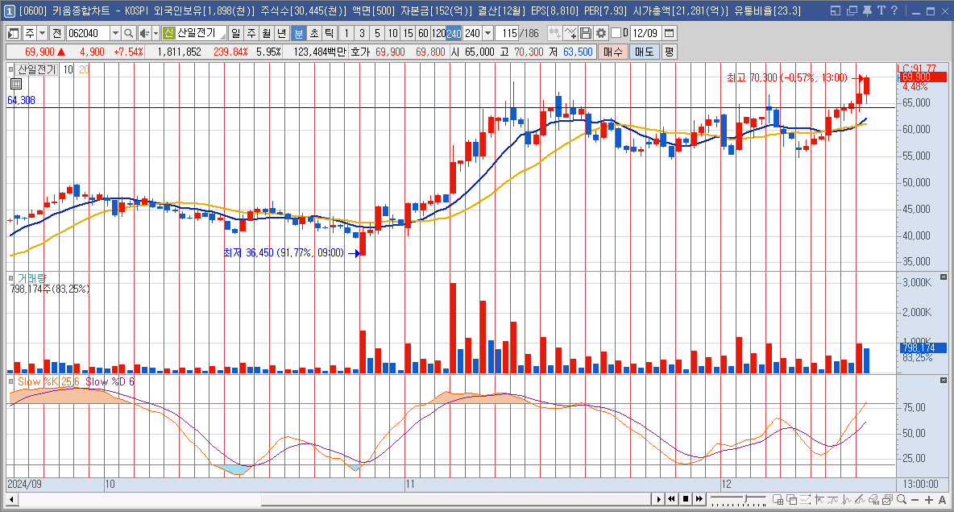Select the 분 minute chart toggle
This screenshot has height=512, width=954.
point(299,34)
